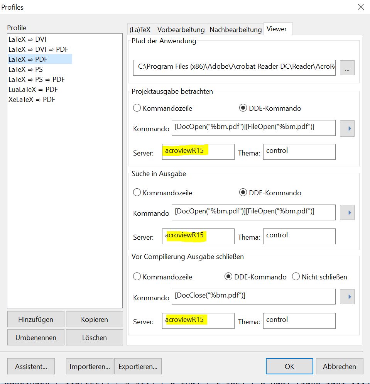Open placeholder menu for Suche in Ausgabe Kommando
This screenshot has width=370, height=384.
pos(347,213)
